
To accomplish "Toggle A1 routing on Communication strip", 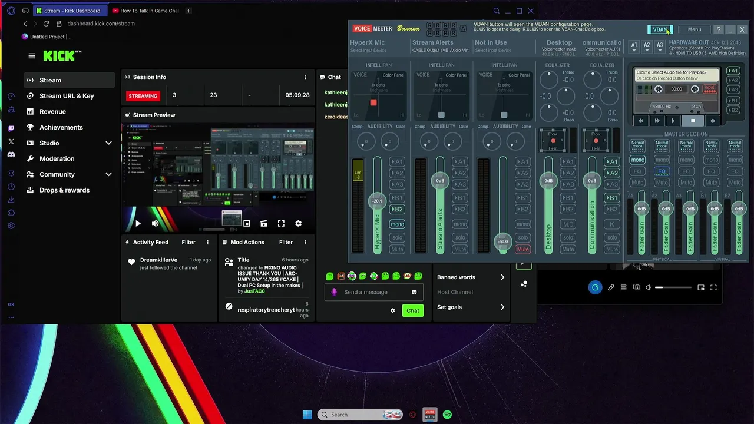I will [612, 161].
